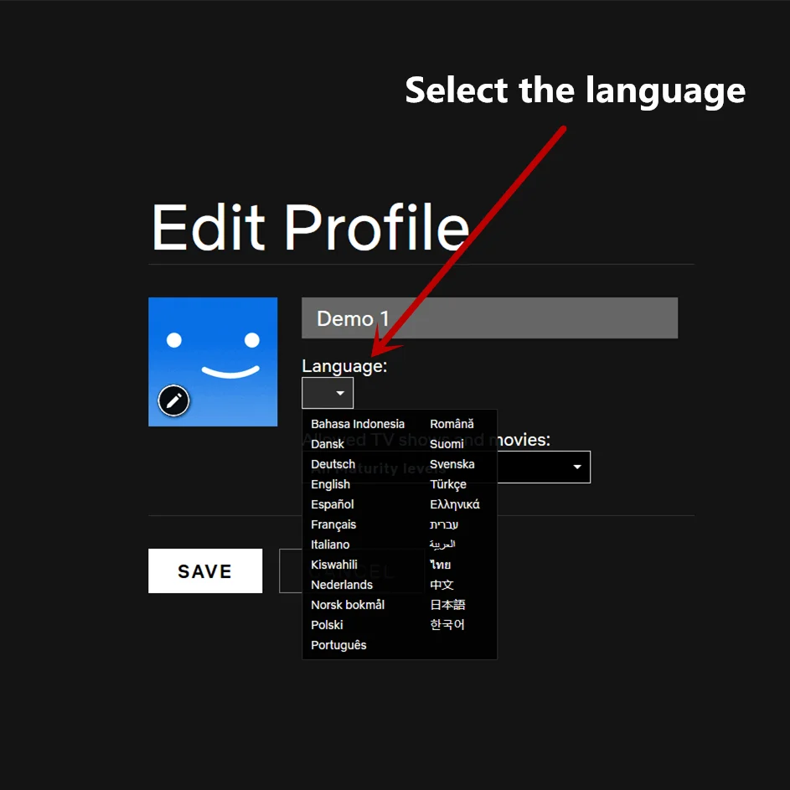The image size is (790, 790).
Task: Choose Arabic العربية from the list
Action: 442,545
